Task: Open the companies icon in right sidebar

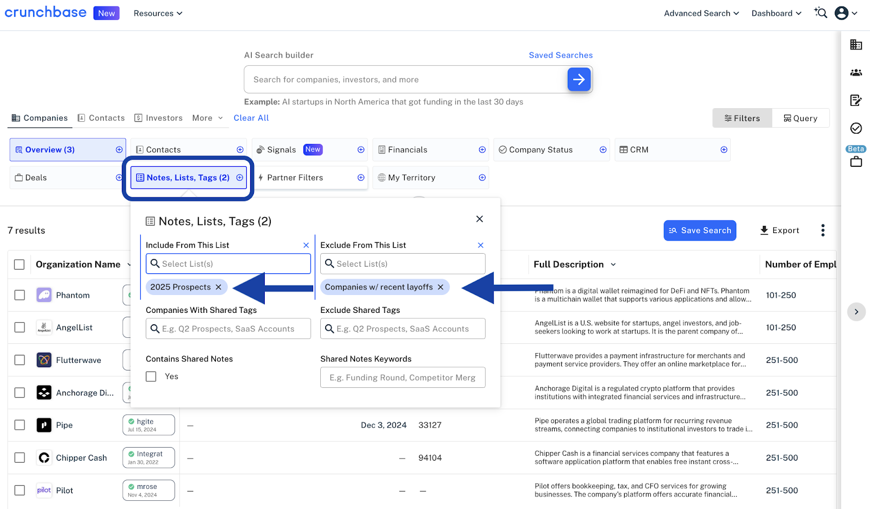Action: coord(856,45)
